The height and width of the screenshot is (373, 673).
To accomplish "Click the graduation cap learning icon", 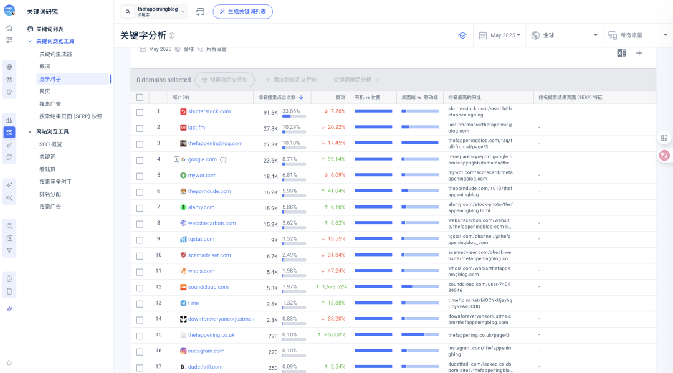I will [462, 35].
